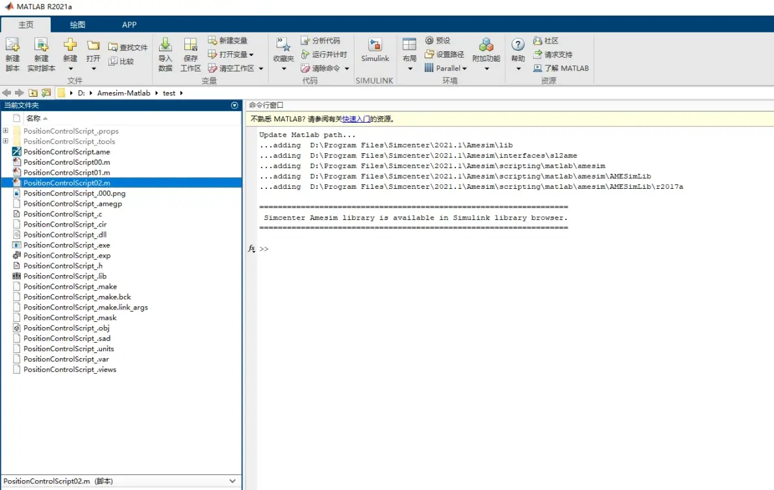The image size is (774, 490).
Task: Expand the PositionControlScript_.tools folder
Action: (x=5, y=141)
